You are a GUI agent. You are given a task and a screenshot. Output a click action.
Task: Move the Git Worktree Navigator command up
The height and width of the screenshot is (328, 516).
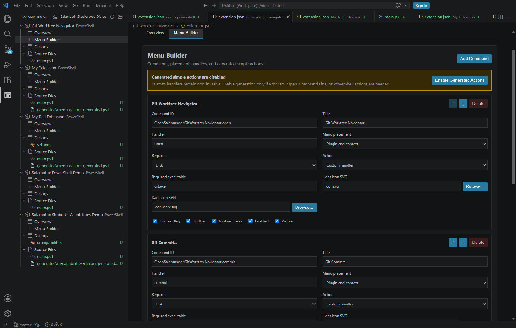453,104
